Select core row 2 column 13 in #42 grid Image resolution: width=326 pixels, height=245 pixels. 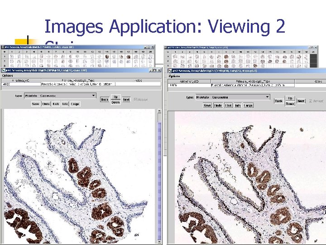pyautogui.click(x=263, y=61)
